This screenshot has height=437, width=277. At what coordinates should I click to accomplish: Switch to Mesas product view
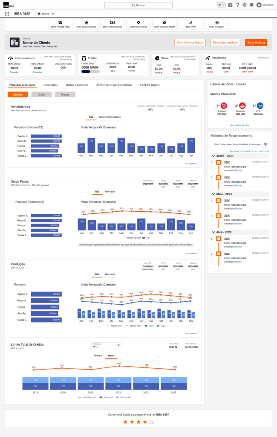pyautogui.click(x=65, y=94)
